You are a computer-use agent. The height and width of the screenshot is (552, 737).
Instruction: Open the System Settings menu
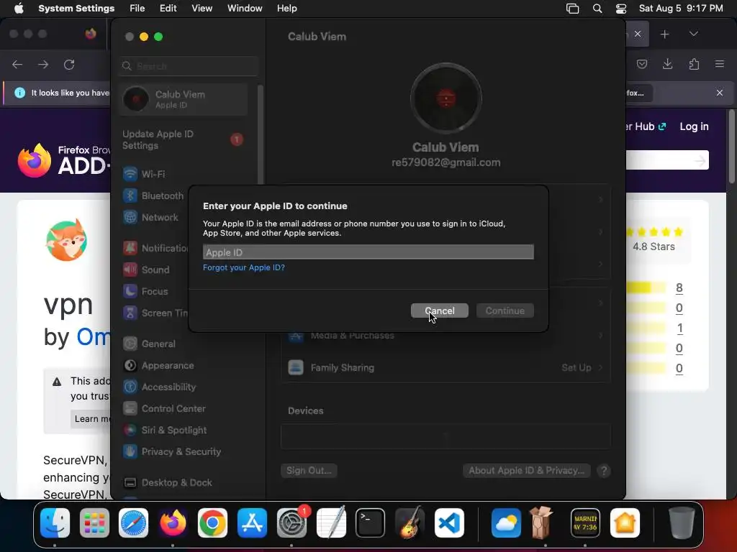tap(76, 8)
